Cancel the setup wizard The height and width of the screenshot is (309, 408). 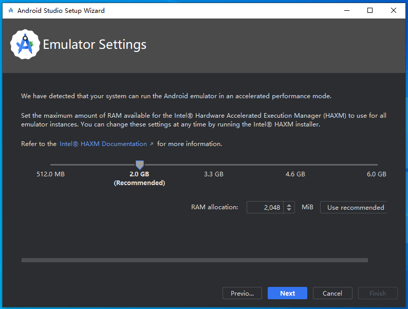tap(332, 293)
